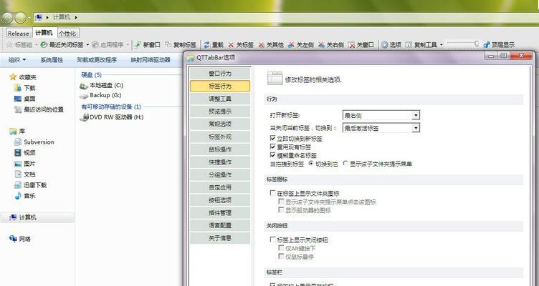Viewport: 539px width, 286px height.
Task: Close the current tab with 关标签
Action: point(241,44)
